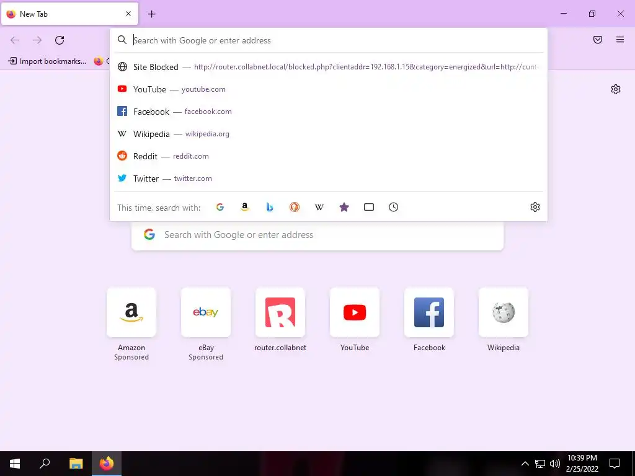Open new tab personalize gear icon

pos(616,89)
